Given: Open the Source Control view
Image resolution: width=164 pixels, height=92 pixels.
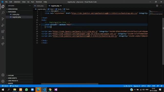Looking at the screenshot, I should (x=3, y=19).
